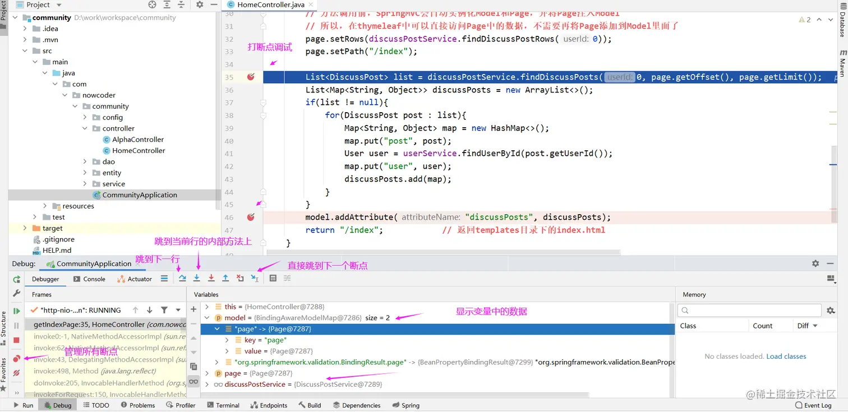The image size is (848, 412).
Task: Toggle the breakpoint on line 46
Action: (x=251, y=217)
